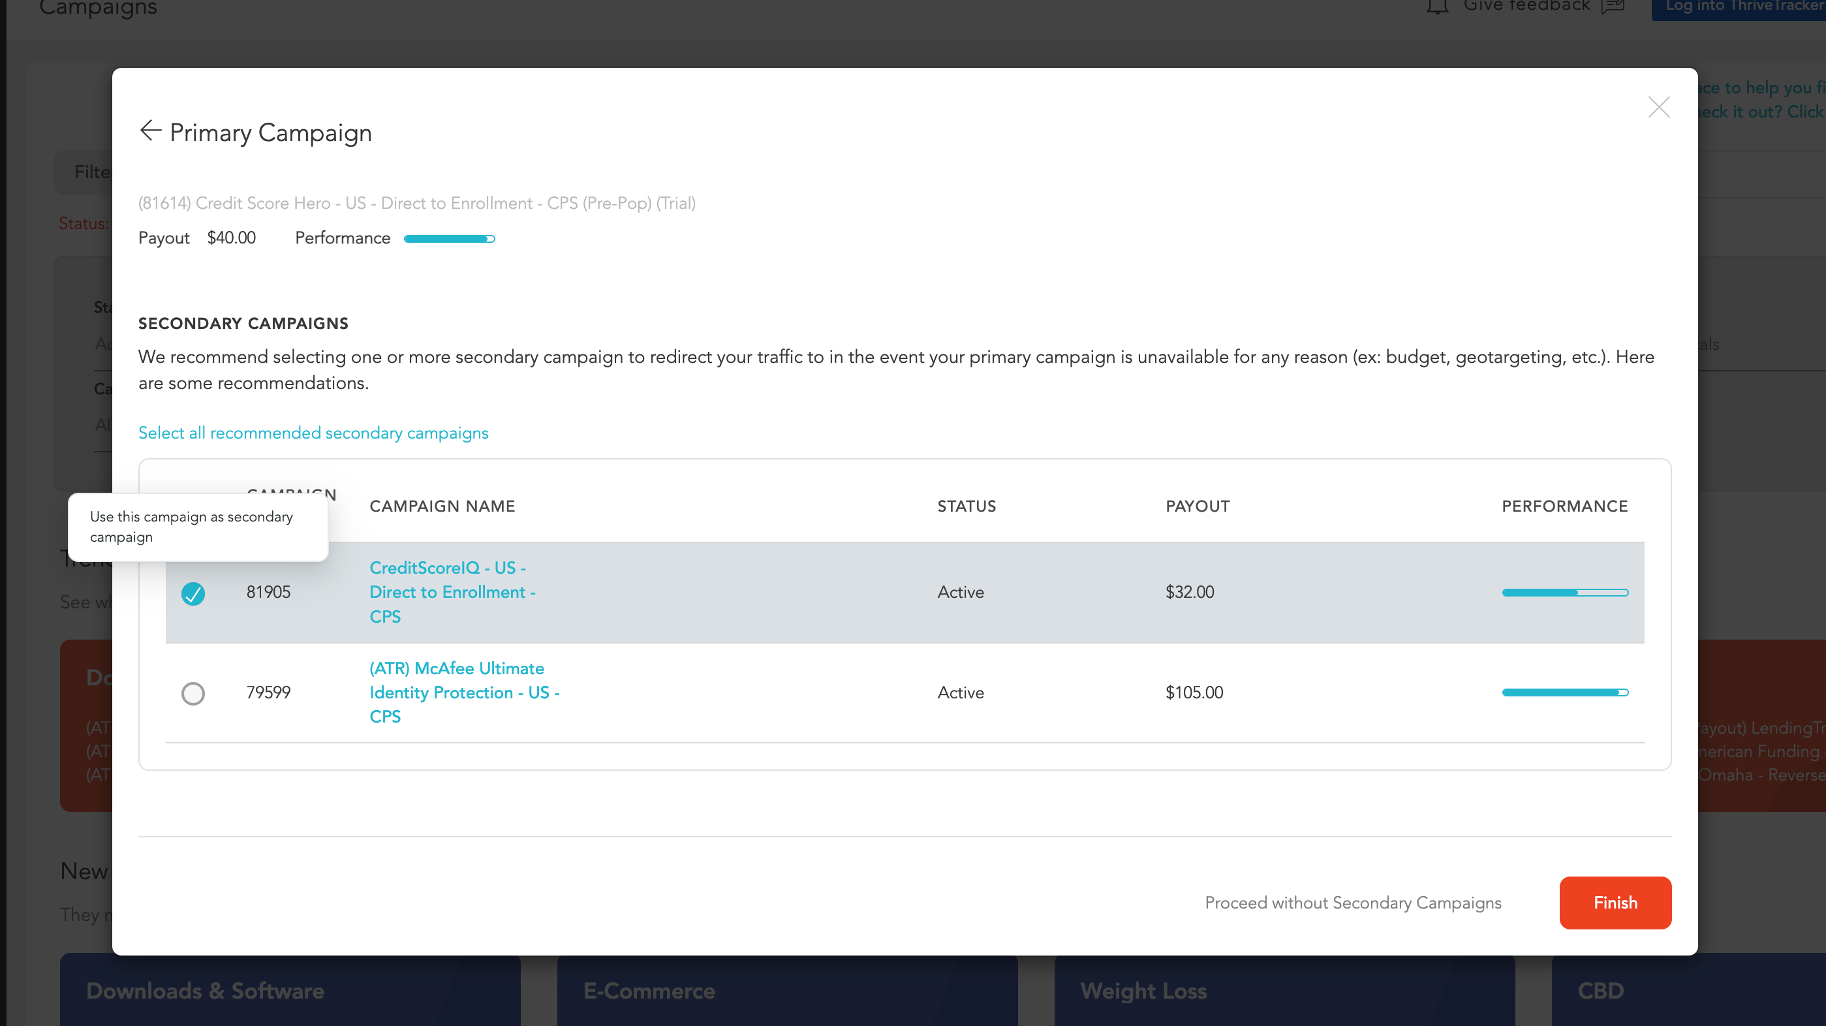Click the $32.00 payout value
The height and width of the screenshot is (1026, 1826).
coord(1190,592)
